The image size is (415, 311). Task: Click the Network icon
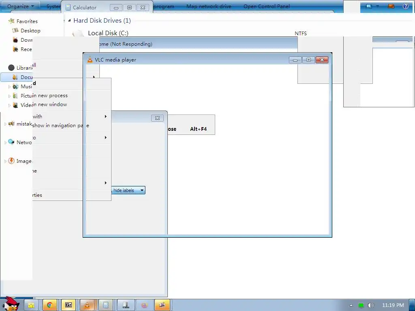11,142
